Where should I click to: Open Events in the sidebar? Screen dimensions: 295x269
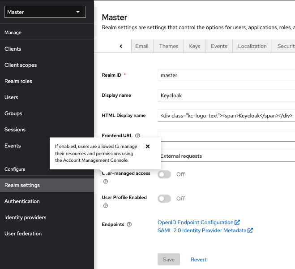click(x=13, y=146)
